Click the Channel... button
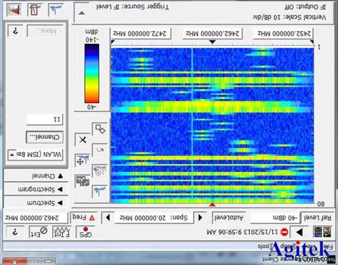The width and height of the screenshot is (338, 265). click(x=44, y=137)
